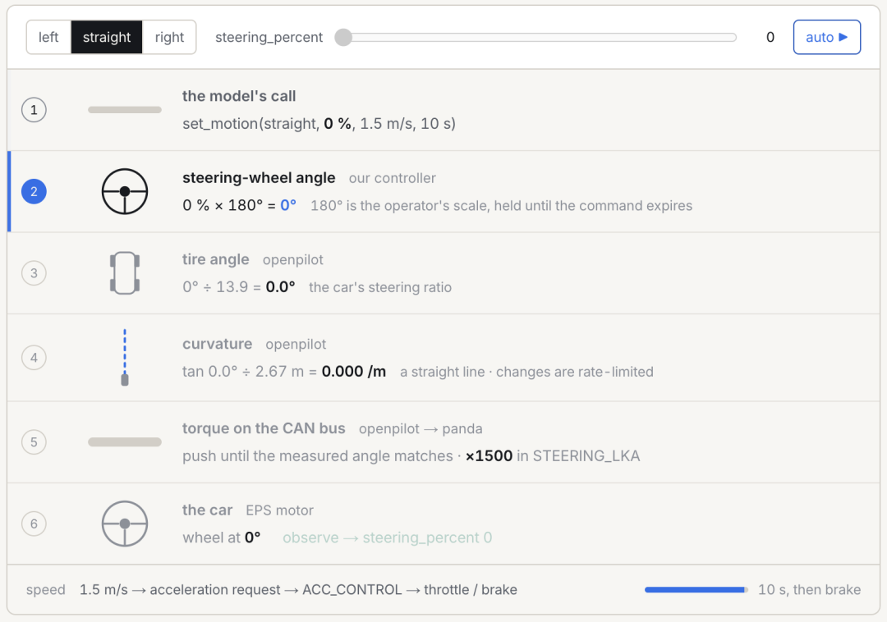Click the "steering-wheel angle" heading

click(x=259, y=178)
